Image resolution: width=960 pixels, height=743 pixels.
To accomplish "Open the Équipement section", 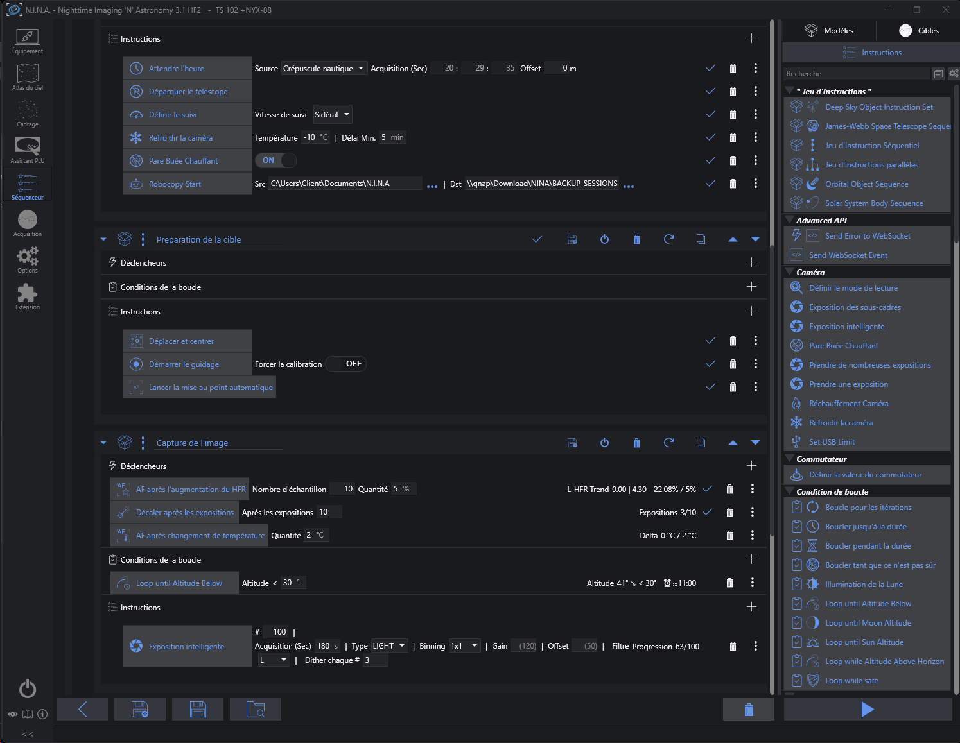I will (x=28, y=41).
